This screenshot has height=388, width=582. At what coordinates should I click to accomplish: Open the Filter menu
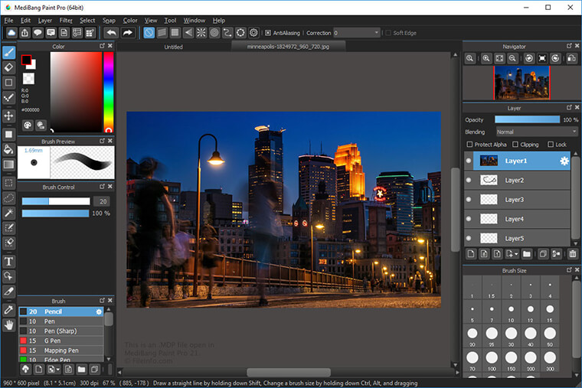pyautogui.click(x=66, y=20)
